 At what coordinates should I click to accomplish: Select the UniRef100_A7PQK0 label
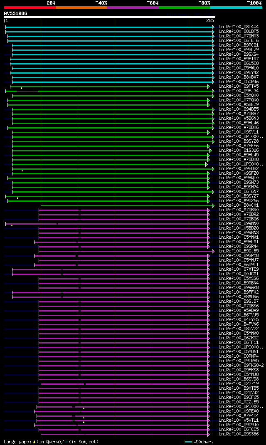pyautogui.click(x=239, y=100)
